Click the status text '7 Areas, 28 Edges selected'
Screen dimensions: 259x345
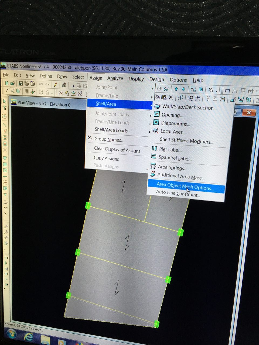click(24, 327)
